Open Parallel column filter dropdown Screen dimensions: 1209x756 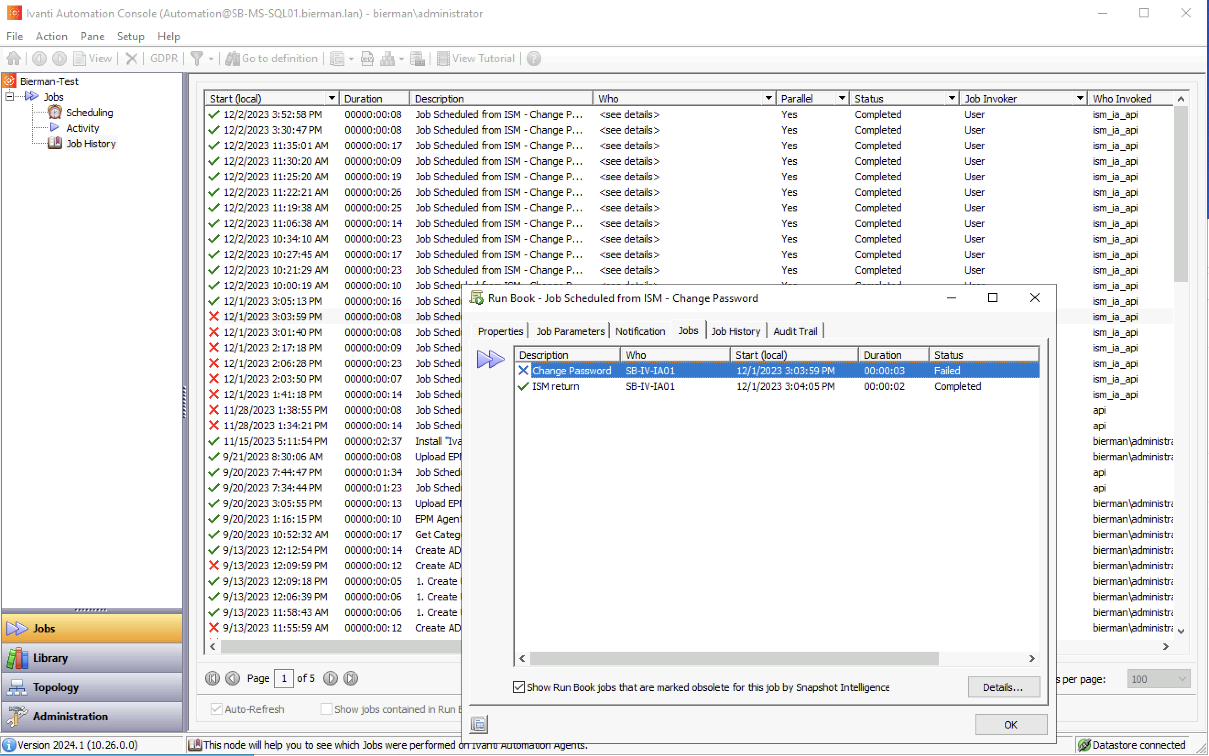(x=842, y=98)
